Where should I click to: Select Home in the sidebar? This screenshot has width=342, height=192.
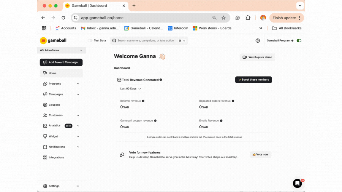point(61,73)
